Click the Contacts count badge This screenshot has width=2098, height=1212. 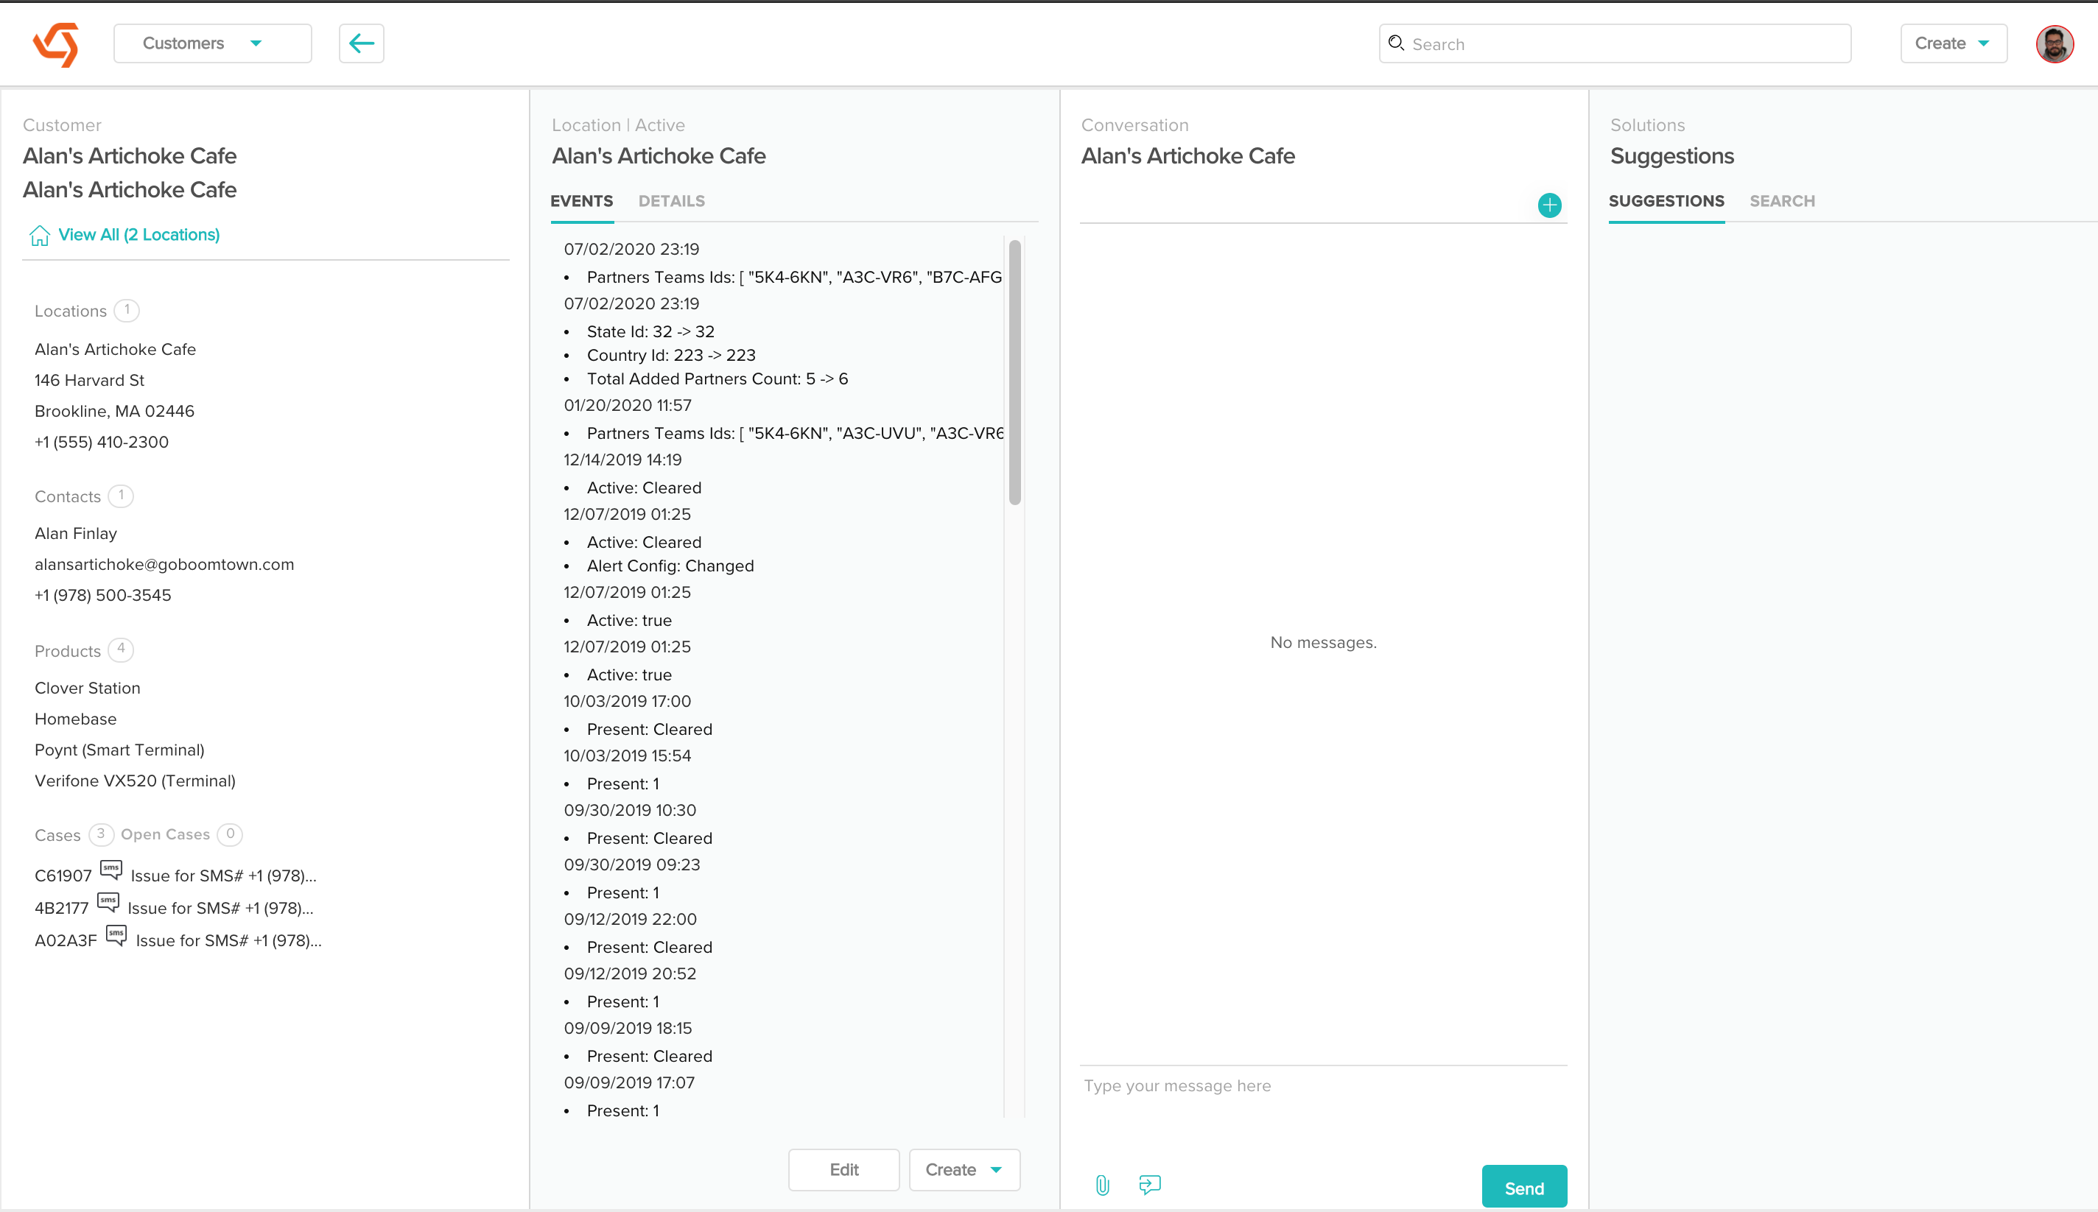click(x=121, y=496)
